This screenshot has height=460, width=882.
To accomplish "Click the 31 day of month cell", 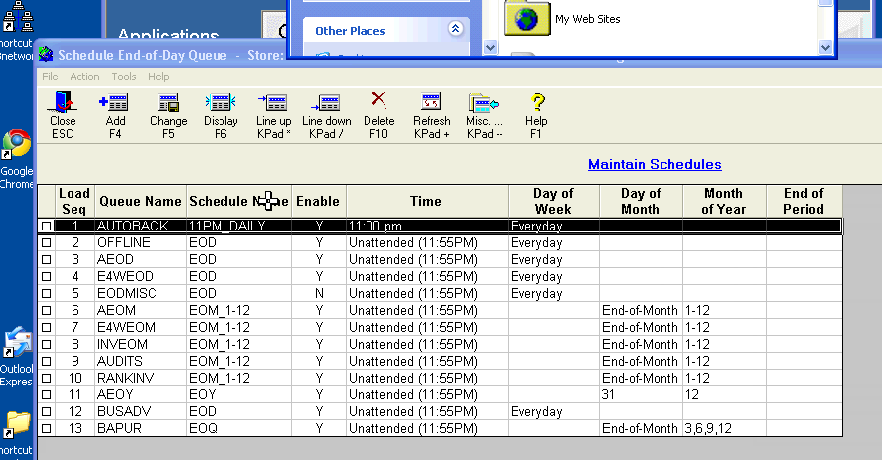I will click(641, 394).
